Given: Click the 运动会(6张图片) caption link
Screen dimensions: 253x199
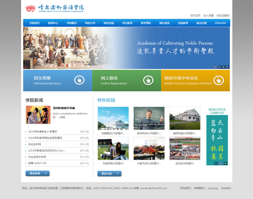Looking at the screenshot, I should pyautogui.click(x=185, y=163).
